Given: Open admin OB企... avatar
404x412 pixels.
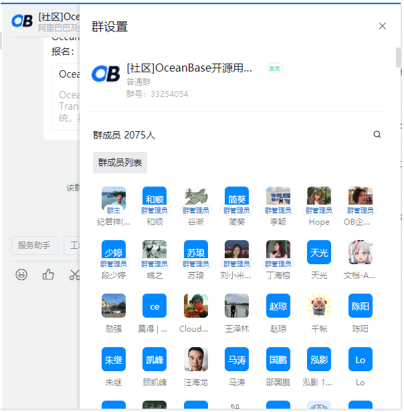Looking at the screenshot, I should [x=361, y=199].
